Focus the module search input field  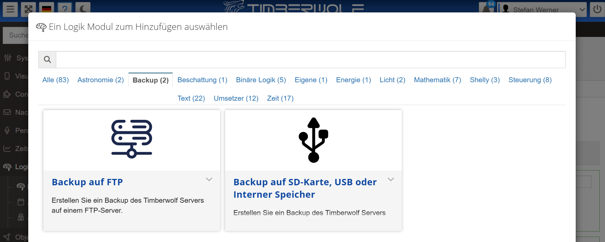tap(311, 59)
